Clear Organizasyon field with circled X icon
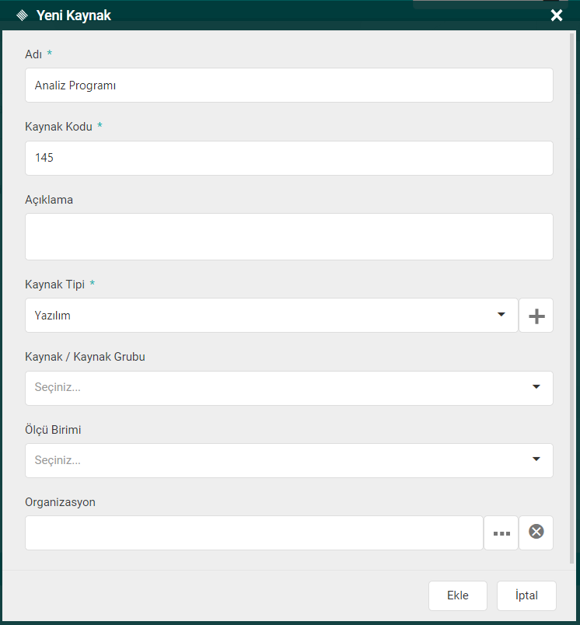This screenshot has width=580, height=625. pos(536,532)
